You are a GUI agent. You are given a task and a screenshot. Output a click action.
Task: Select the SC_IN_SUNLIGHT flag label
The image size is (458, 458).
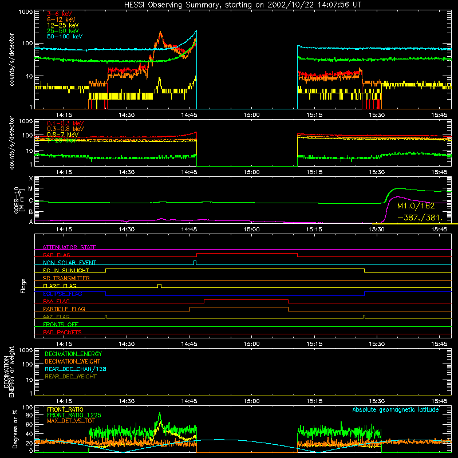(66, 270)
